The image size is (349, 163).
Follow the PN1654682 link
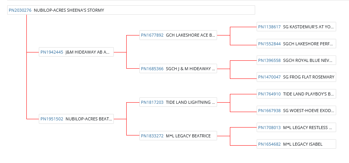[x=269, y=144]
